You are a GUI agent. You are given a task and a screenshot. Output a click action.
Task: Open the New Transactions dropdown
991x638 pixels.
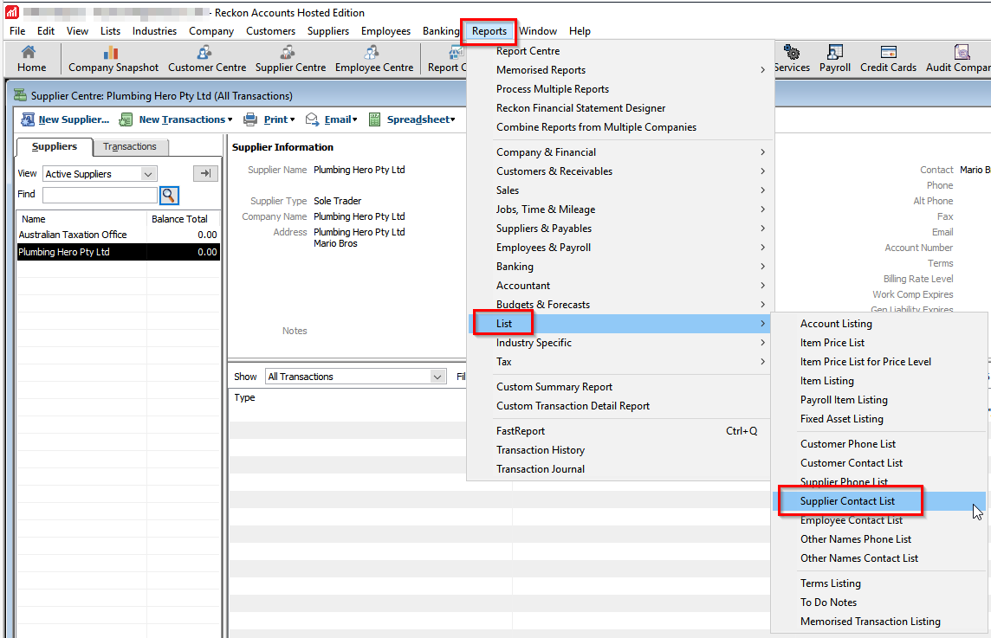[x=177, y=119]
